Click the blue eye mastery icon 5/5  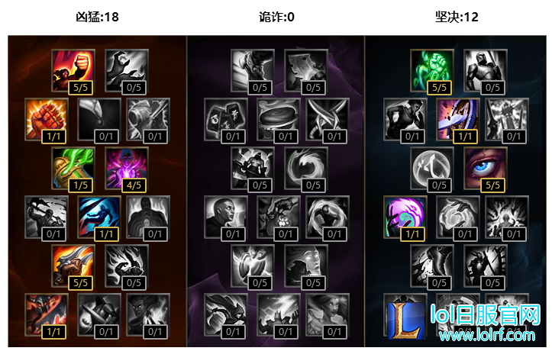(x=486, y=169)
